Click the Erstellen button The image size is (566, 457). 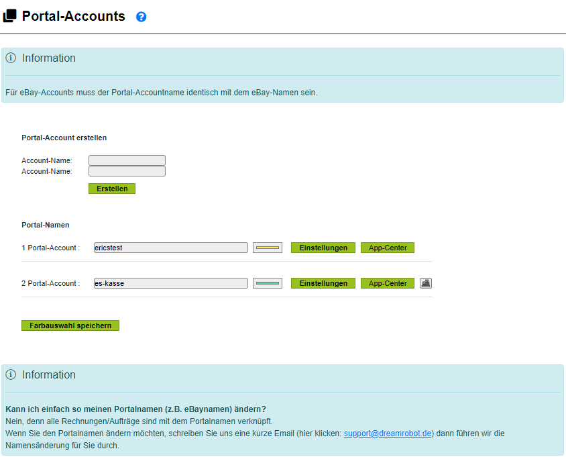point(112,189)
